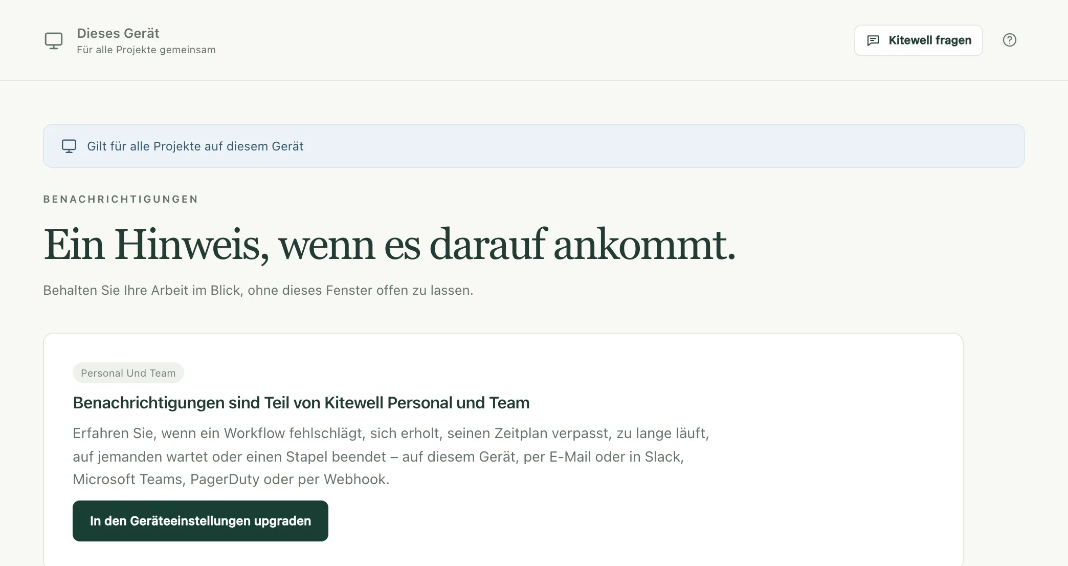Click the Ein Hinweis, wenn es darauf ankommt heading
1068x566 pixels.
click(389, 245)
